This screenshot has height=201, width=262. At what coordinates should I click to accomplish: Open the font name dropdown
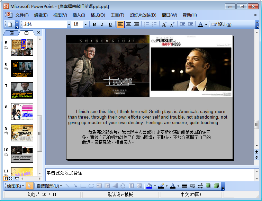[69, 24]
